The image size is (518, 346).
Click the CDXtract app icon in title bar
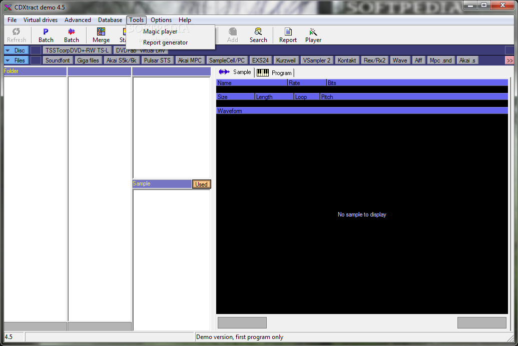[x=8, y=7]
